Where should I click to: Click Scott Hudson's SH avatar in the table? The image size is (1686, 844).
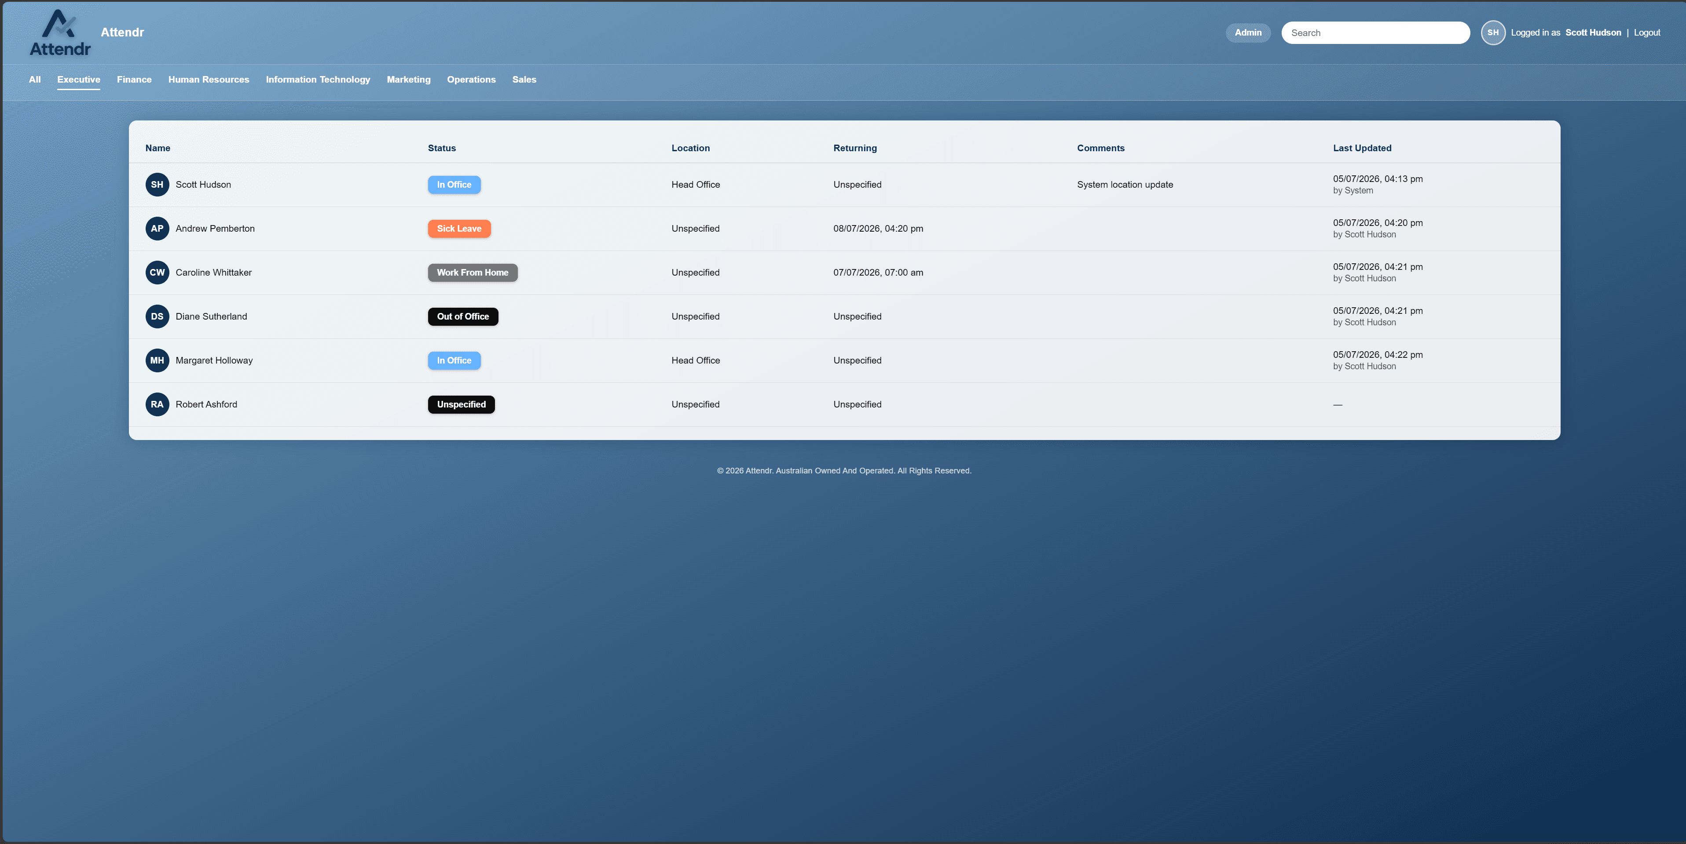coord(157,185)
